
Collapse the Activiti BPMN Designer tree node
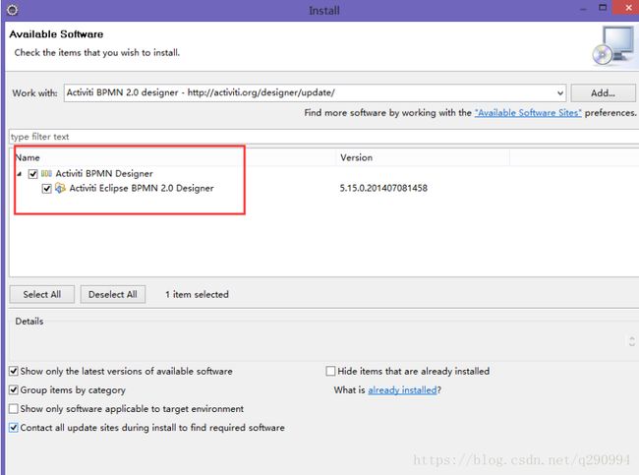pyautogui.click(x=19, y=174)
